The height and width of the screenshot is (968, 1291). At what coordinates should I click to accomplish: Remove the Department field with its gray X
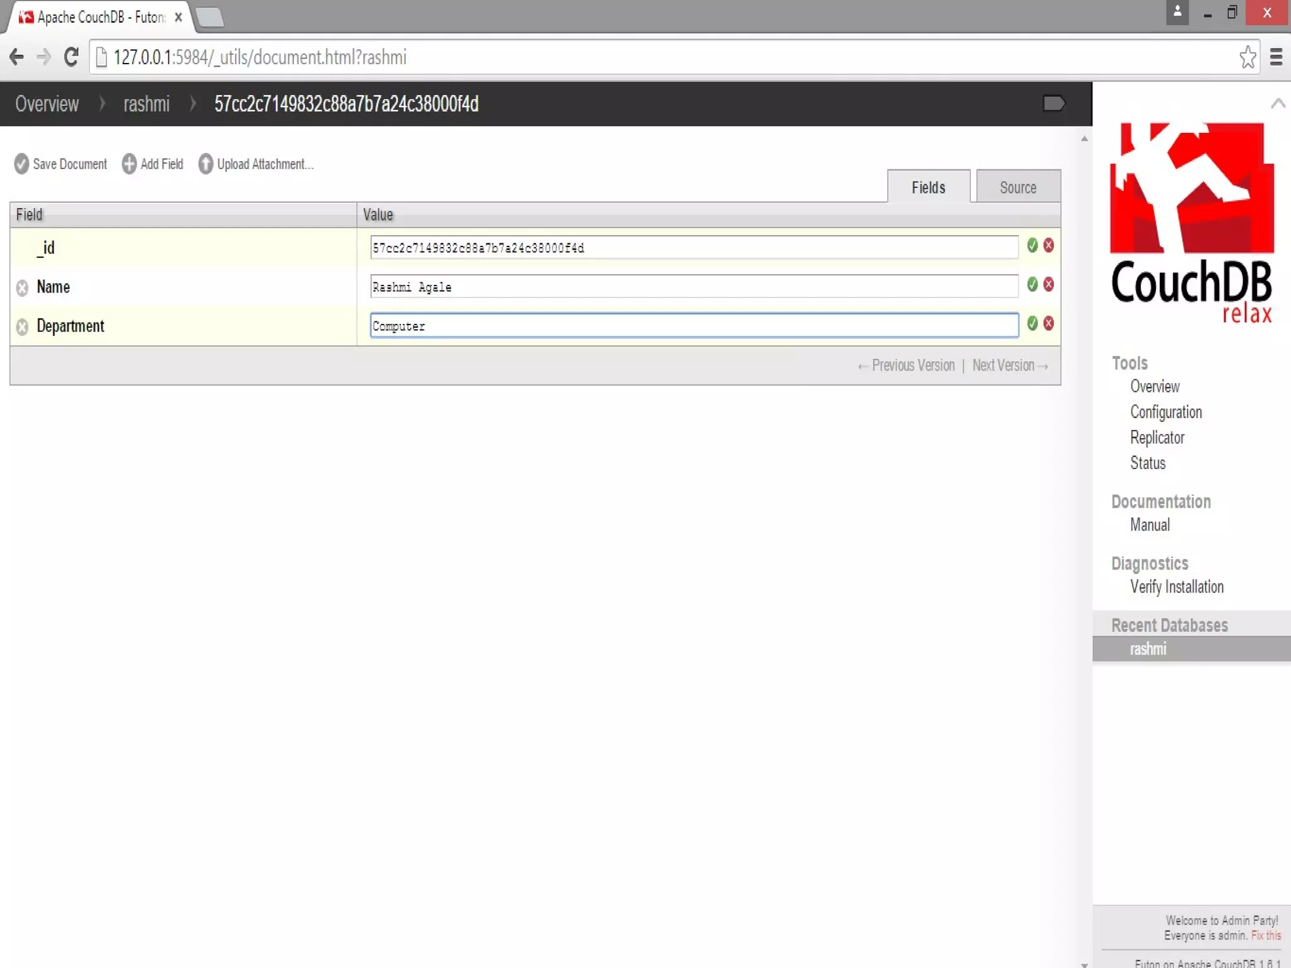click(22, 327)
